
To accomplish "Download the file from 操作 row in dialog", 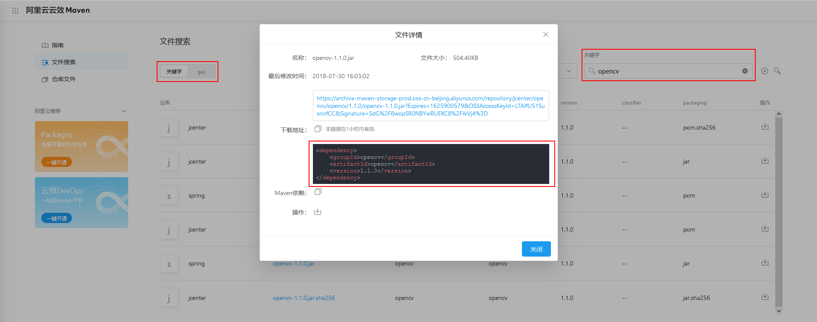I will click(318, 212).
